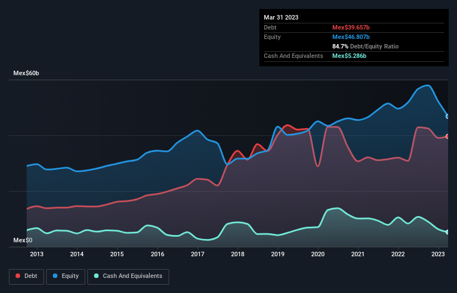Click the 2019 x-axis label
This screenshot has height=293, width=457.
point(278,254)
